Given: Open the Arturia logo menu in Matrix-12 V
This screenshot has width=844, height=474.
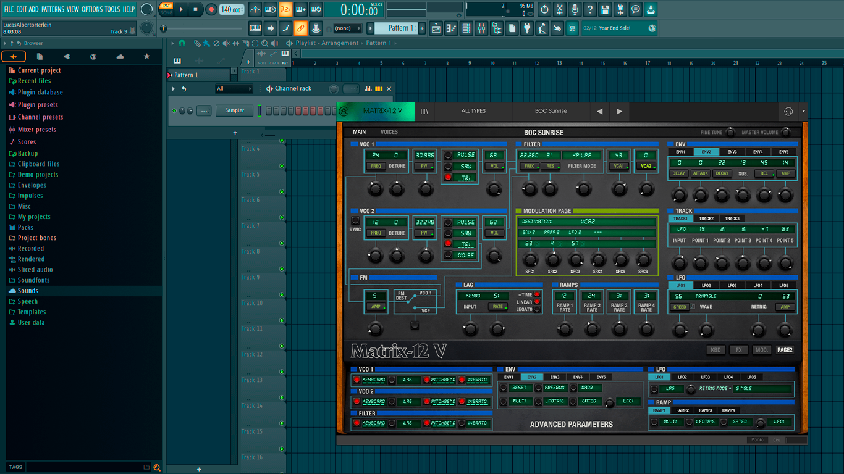Looking at the screenshot, I should point(344,111).
